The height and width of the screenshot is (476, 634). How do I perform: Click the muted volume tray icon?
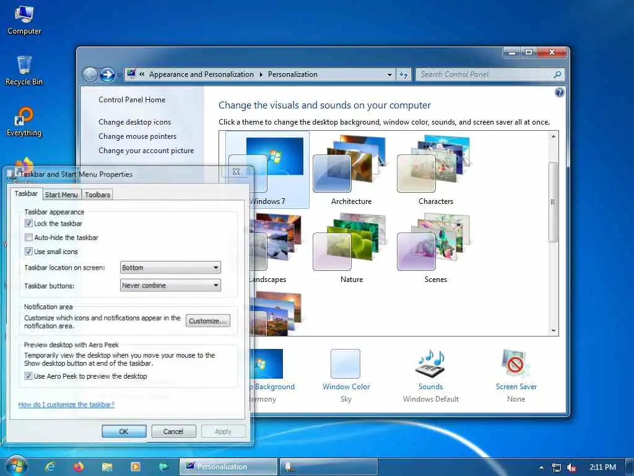click(571, 467)
